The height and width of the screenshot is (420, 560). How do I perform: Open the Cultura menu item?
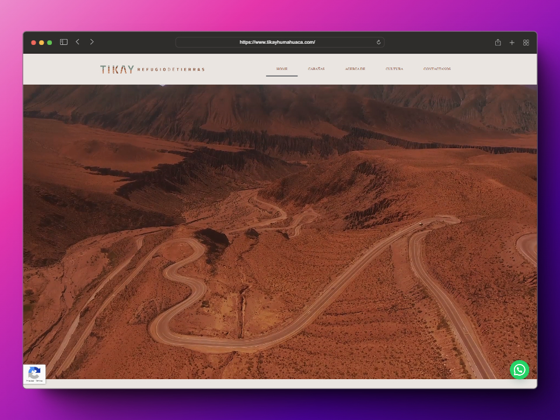[x=394, y=69]
